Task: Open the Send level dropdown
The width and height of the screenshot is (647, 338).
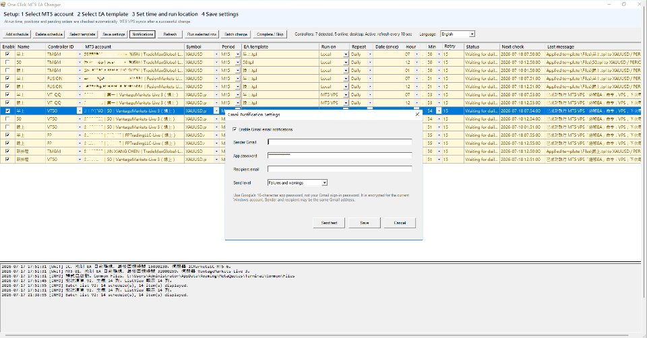Action: (325, 182)
